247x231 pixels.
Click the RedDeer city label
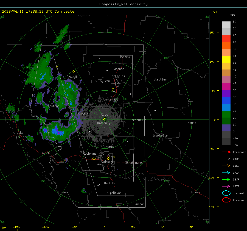(x=116, y=83)
